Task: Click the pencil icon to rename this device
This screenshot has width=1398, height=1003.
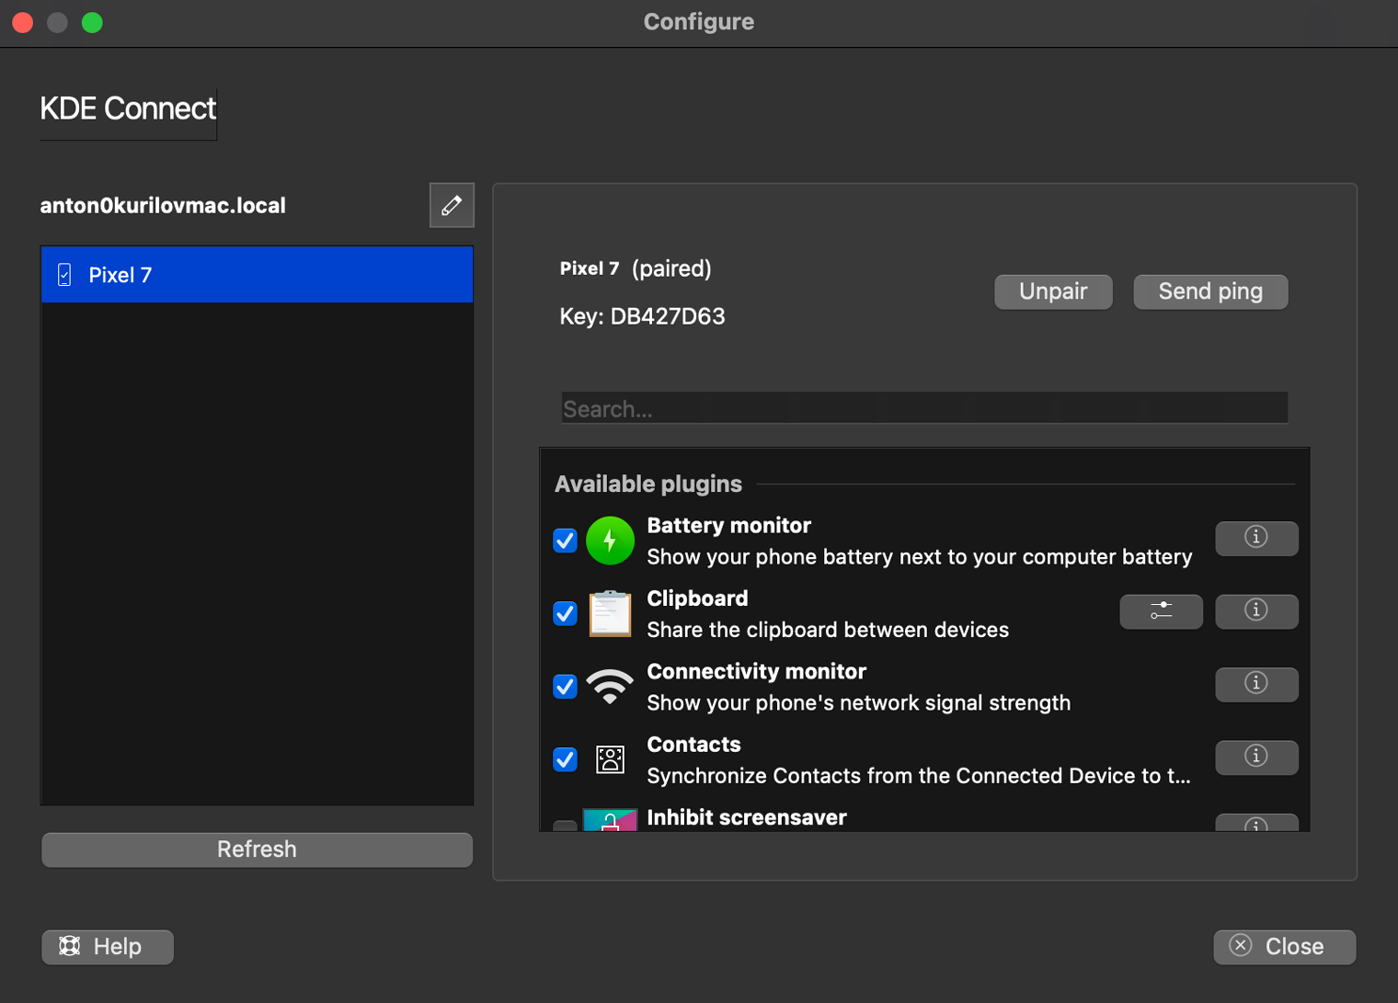Action: [x=452, y=205]
